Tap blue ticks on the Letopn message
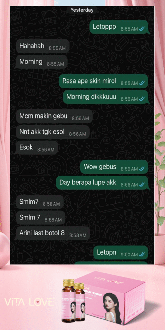 (x=142, y=255)
